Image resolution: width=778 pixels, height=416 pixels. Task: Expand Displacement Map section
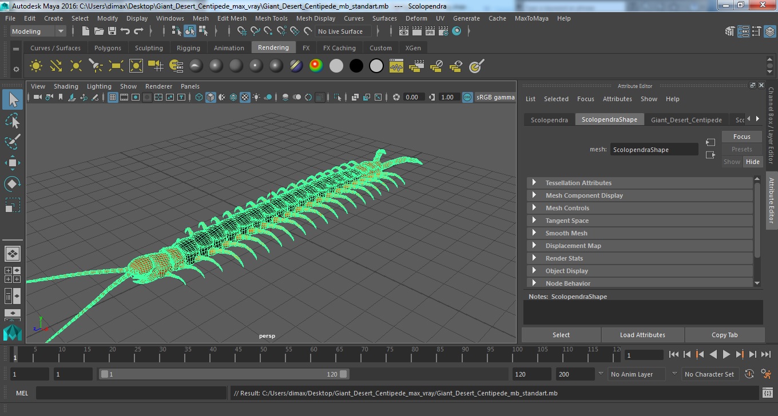(x=640, y=246)
